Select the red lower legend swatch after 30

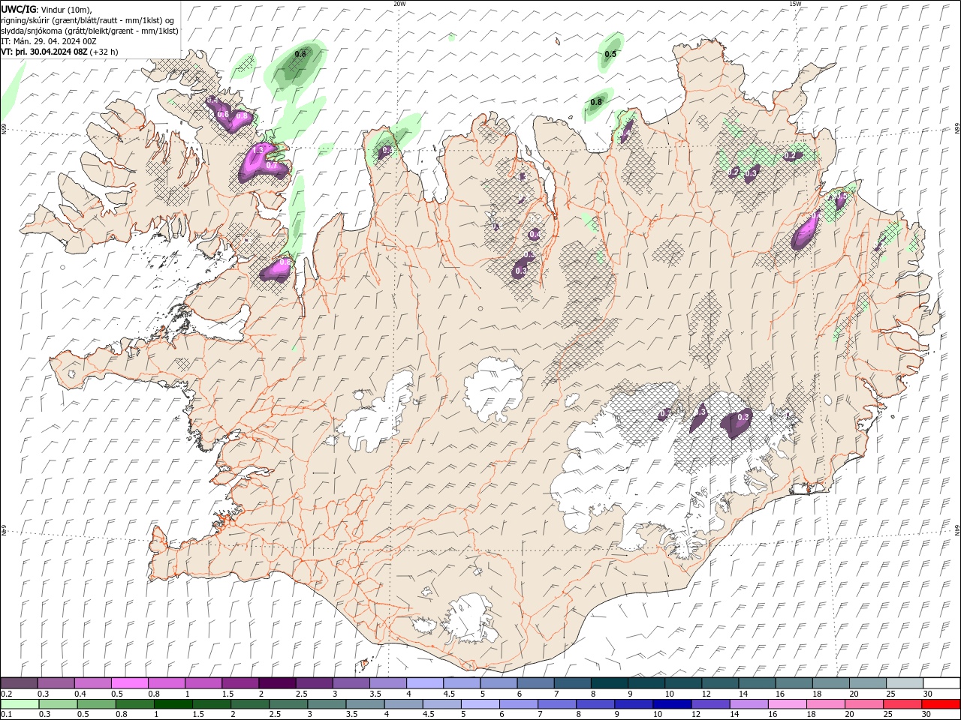[x=941, y=704]
